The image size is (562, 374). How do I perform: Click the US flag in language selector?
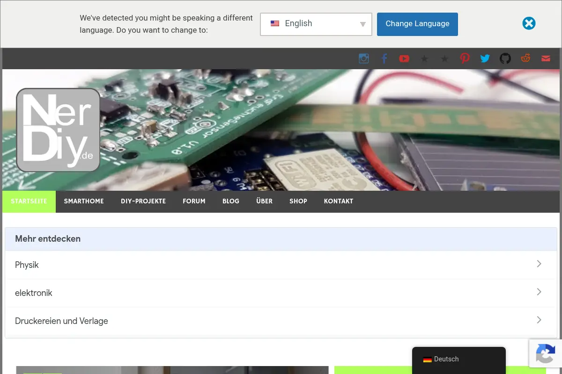pos(275,23)
